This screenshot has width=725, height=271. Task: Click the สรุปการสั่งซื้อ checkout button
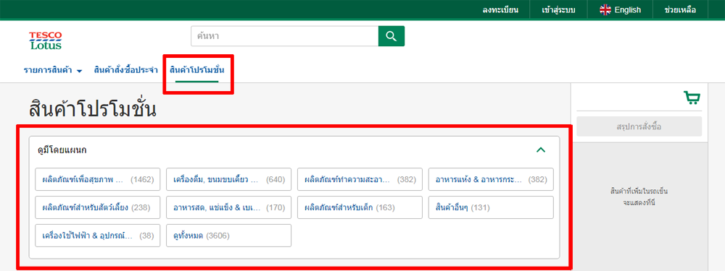pyautogui.click(x=639, y=126)
